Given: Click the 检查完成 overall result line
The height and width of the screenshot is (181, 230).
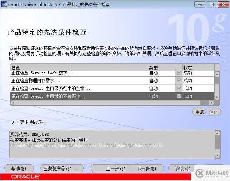Looking at the screenshot, I should 49,140.
